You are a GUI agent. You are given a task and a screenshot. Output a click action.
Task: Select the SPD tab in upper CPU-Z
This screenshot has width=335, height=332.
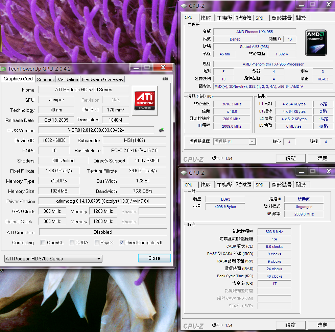click(x=260, y=18)
